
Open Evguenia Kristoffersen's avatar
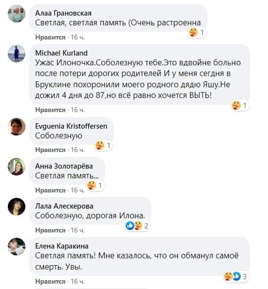(17, 127)
